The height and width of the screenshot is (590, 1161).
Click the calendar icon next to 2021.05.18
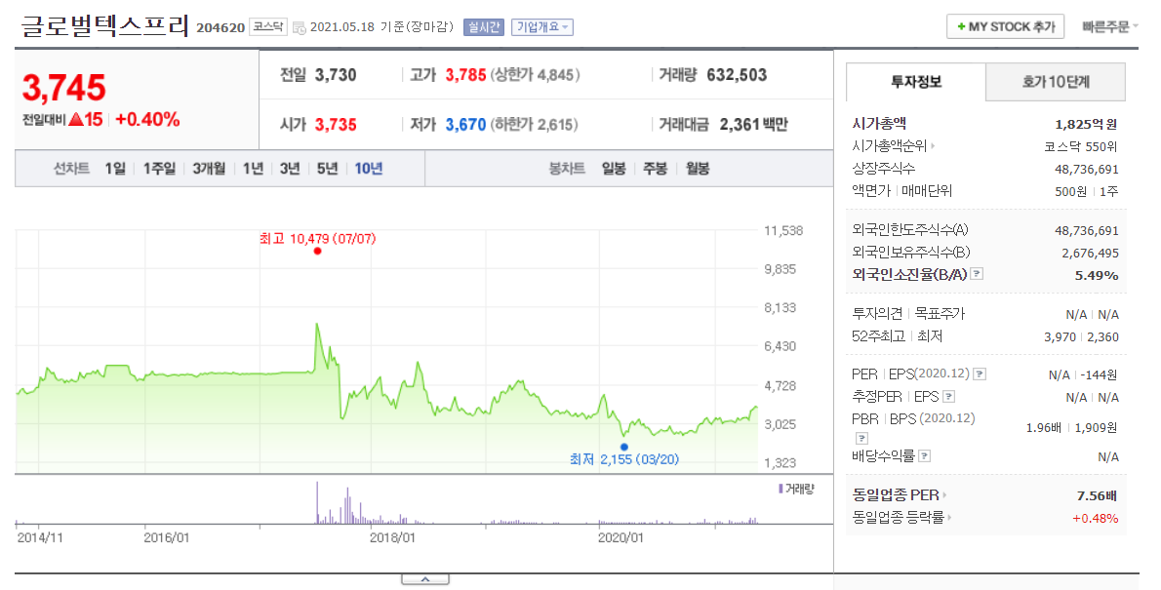click(x=299, y=27)
